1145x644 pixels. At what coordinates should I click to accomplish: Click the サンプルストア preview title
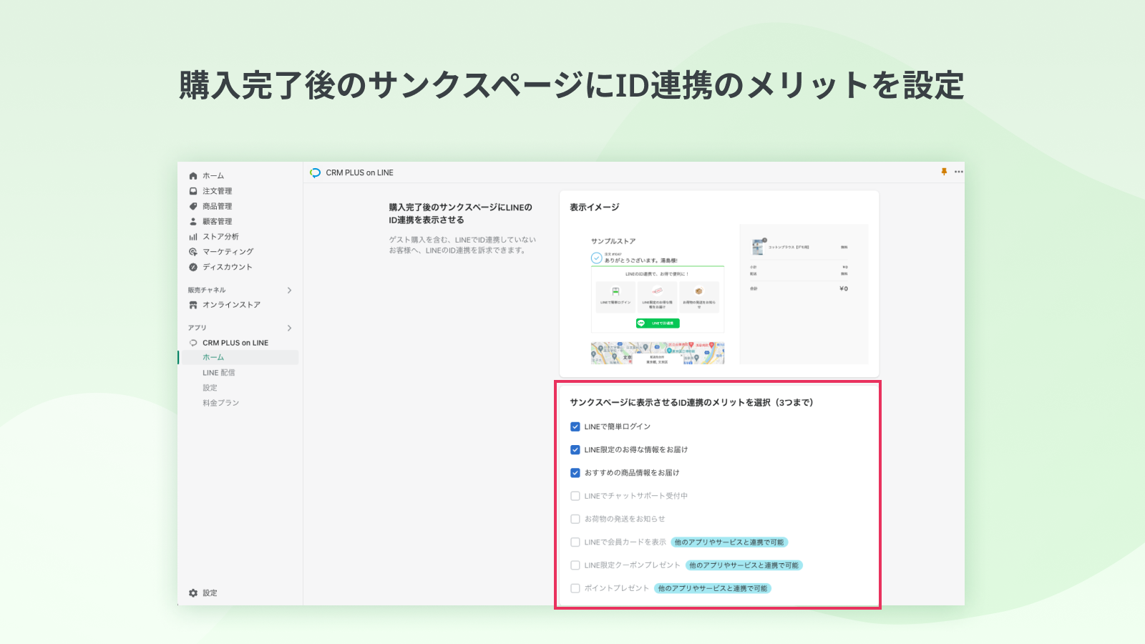(613, 241)
